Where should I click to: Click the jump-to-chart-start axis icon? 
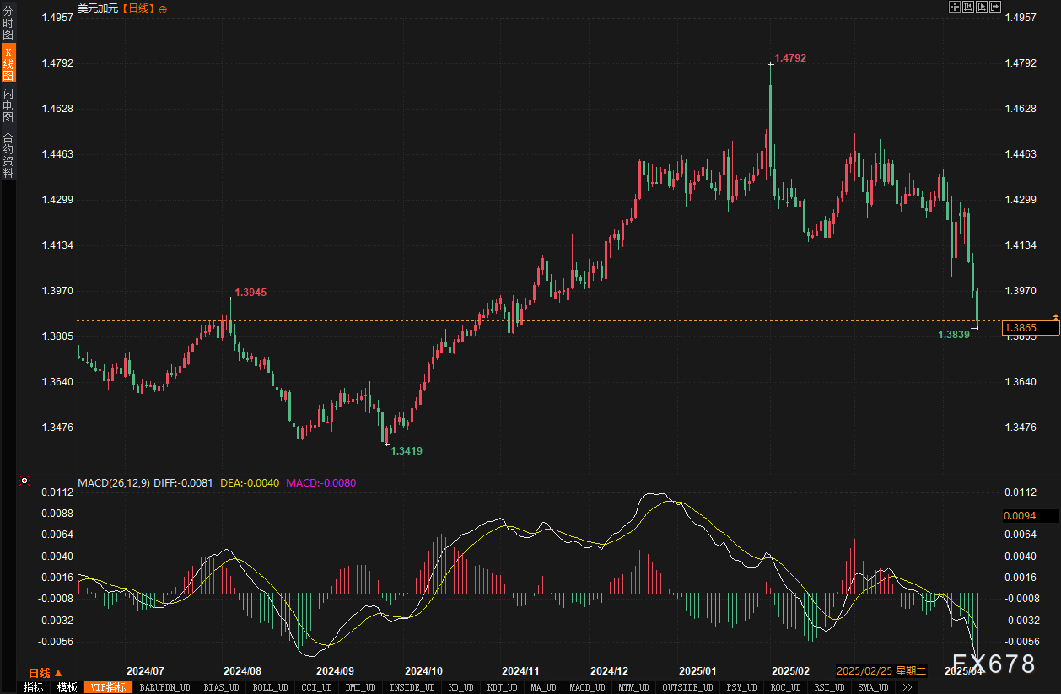click(968, 8)
